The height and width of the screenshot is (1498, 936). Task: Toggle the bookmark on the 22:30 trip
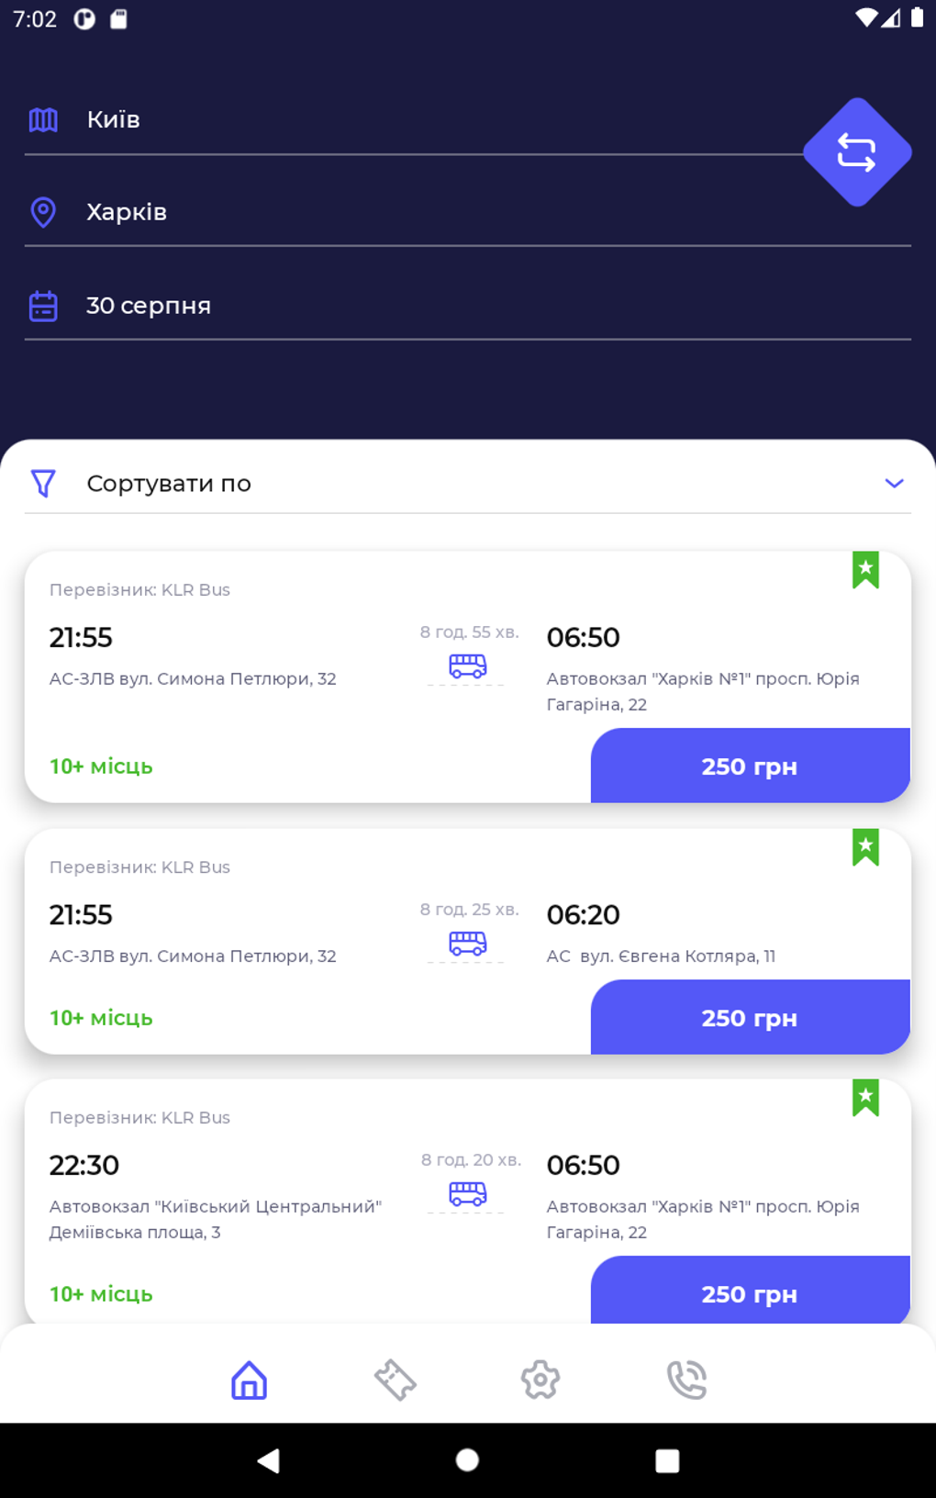tap(865, 1099)
